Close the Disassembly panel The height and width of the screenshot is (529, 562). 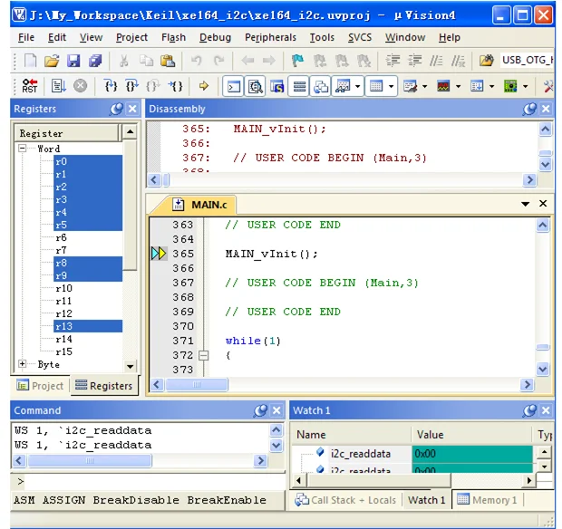coord(546,109)
